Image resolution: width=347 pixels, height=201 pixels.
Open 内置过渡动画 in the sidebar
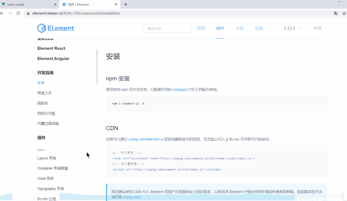(48, 124)
